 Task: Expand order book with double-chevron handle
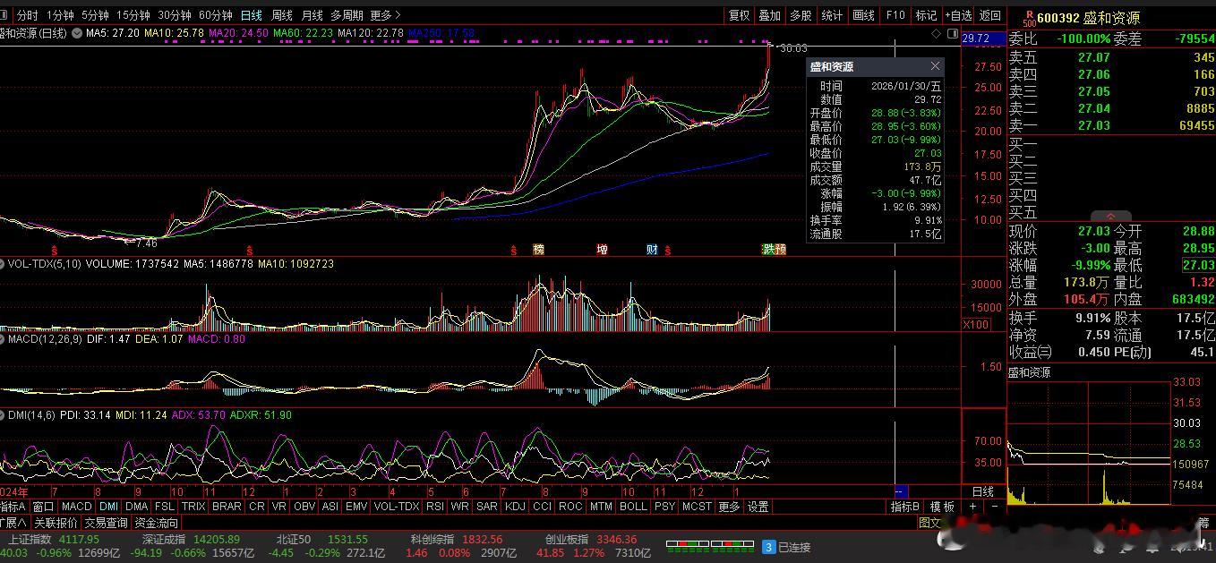click(x=1110, y=217)
